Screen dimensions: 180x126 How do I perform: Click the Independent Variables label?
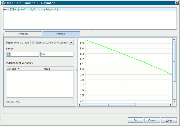click(x=19, y=63)
